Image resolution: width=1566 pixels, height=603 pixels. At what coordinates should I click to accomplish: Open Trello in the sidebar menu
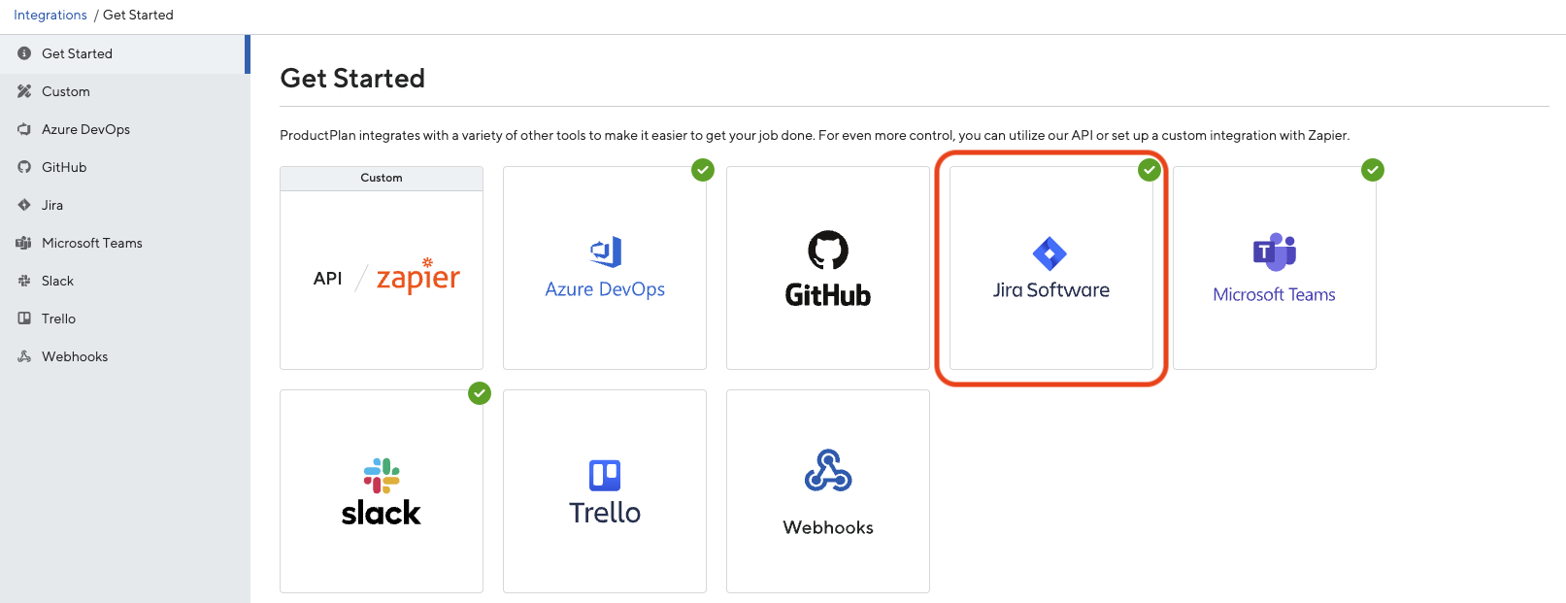pos(125,318)
